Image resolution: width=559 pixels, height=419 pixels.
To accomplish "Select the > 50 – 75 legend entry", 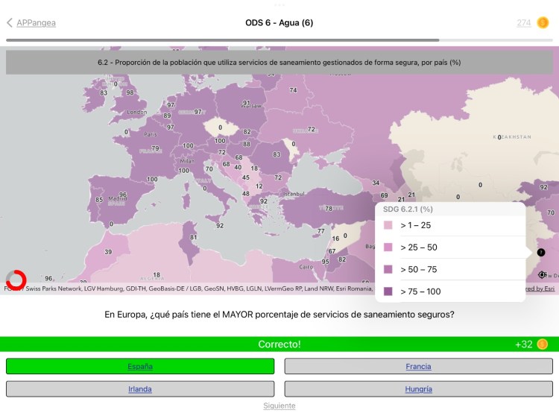I will [x=418, y=269].
